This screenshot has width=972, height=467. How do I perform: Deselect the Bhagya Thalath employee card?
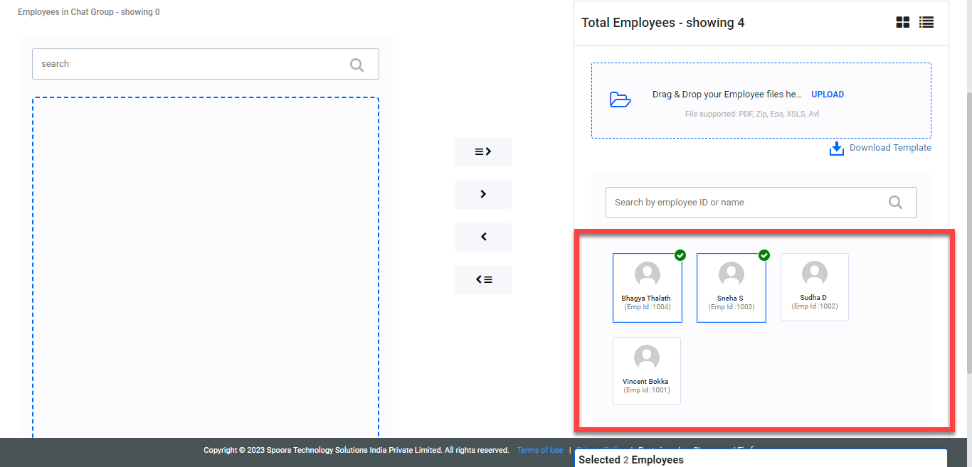647,288
